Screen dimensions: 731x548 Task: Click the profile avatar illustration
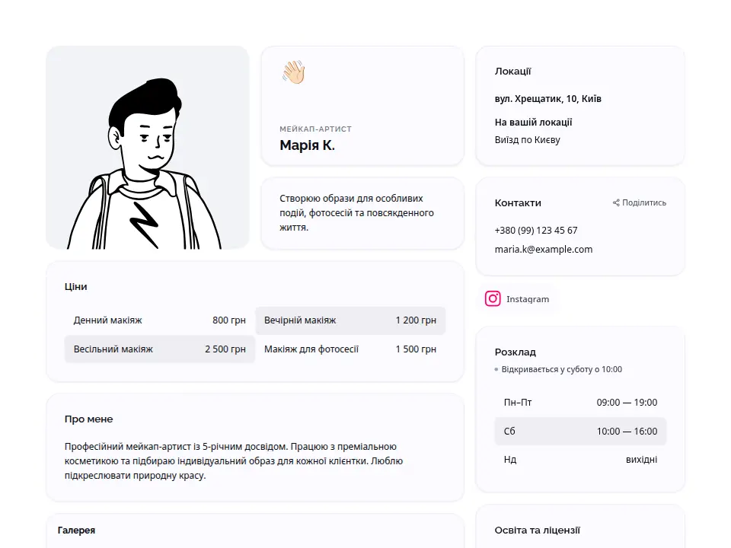tap(147, 147)
